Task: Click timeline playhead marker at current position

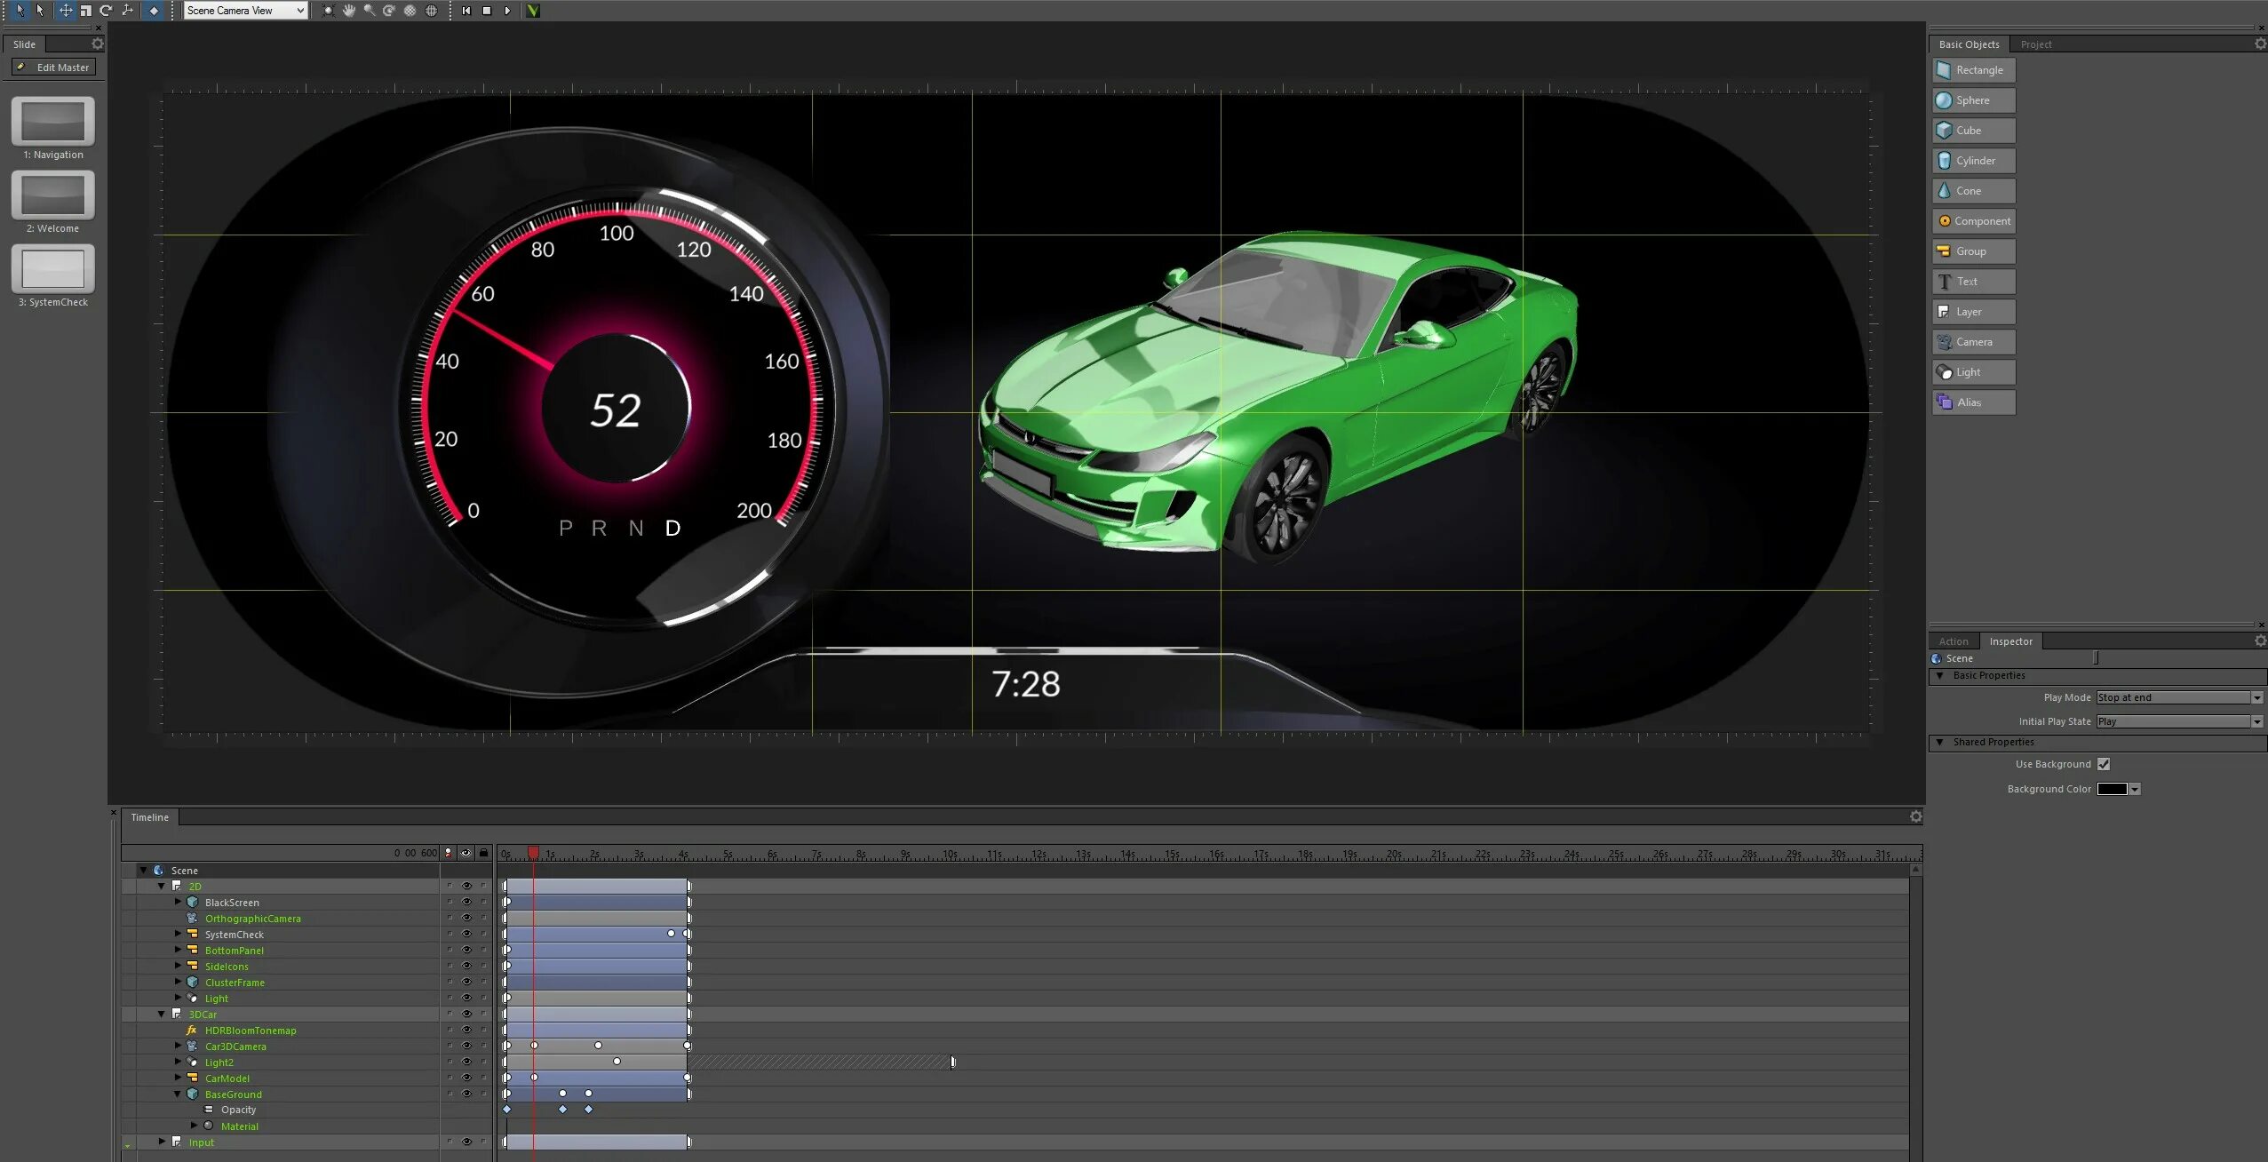Action: pos(532,852)
